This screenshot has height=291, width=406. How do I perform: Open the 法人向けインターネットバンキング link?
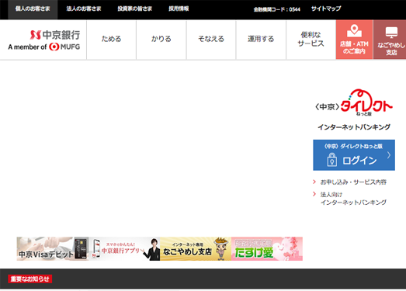coord(353,199)
